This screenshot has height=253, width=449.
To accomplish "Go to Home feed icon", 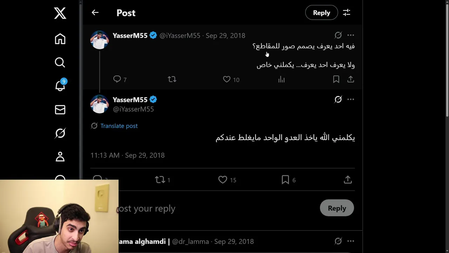I will click(x=60, y=39).
